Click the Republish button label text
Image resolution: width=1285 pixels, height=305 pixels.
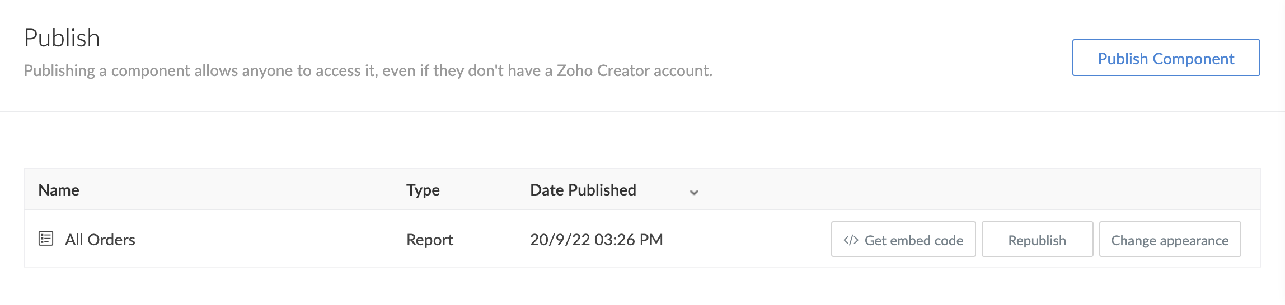1037,241
